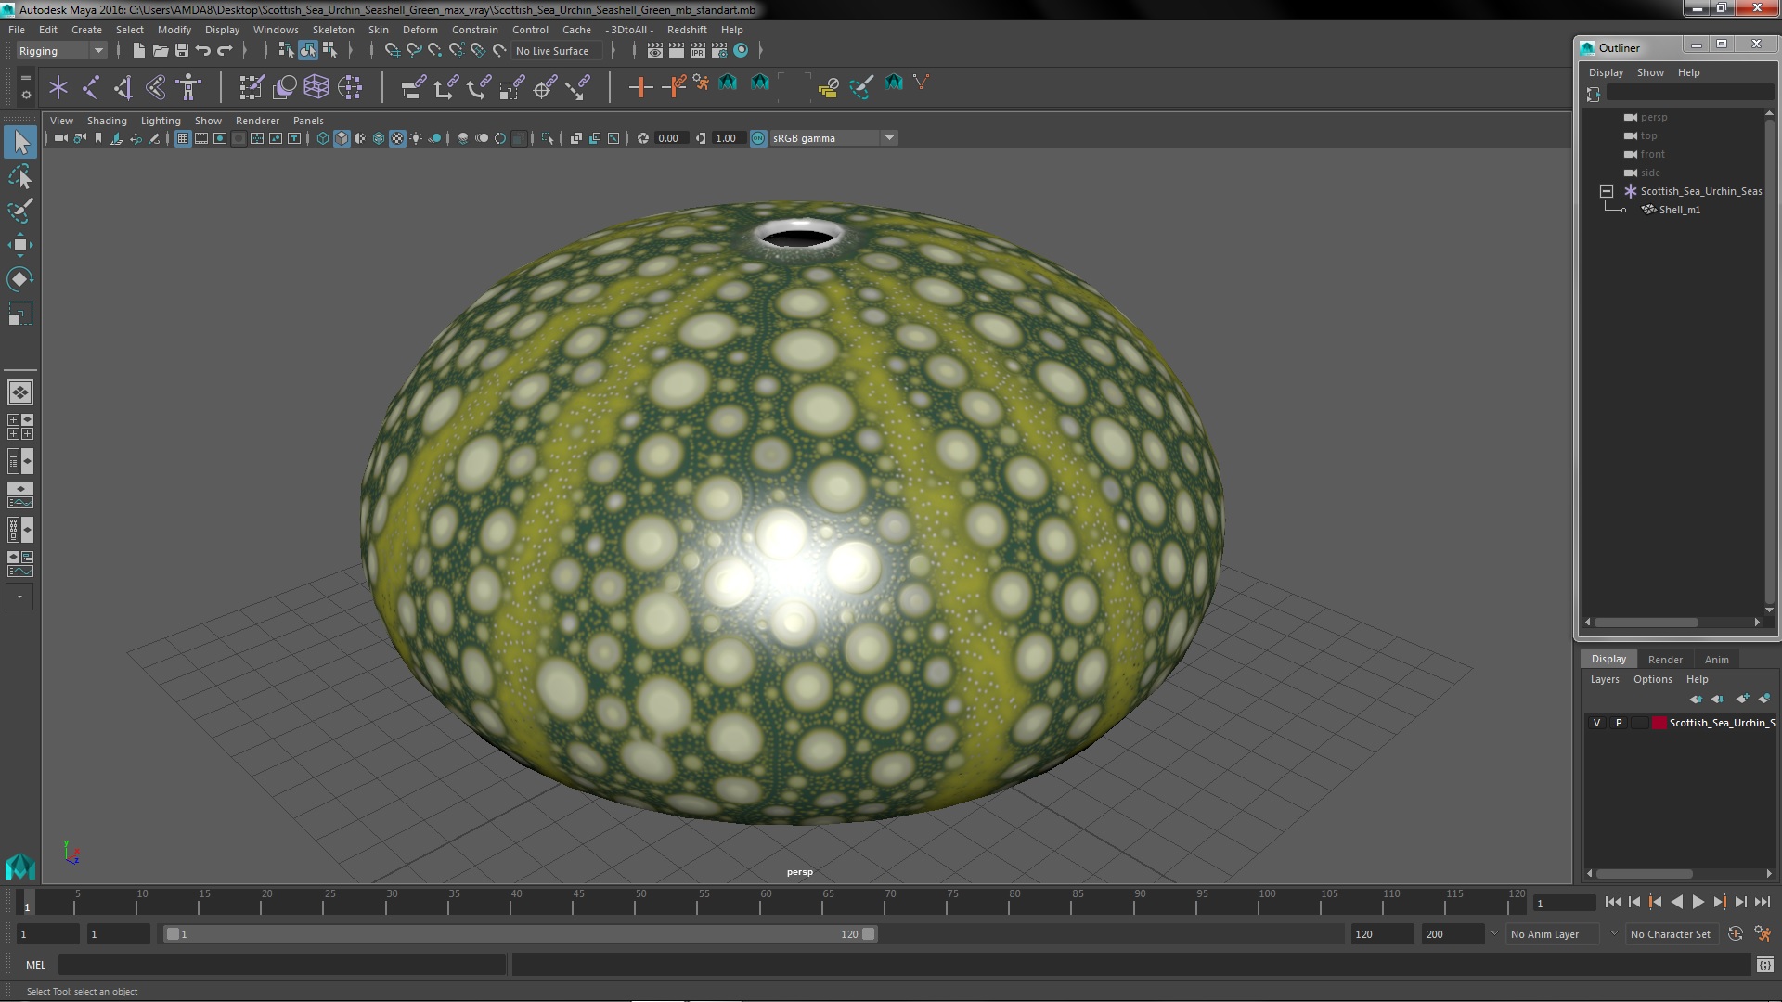Click the Redo arrow icon

225,51
